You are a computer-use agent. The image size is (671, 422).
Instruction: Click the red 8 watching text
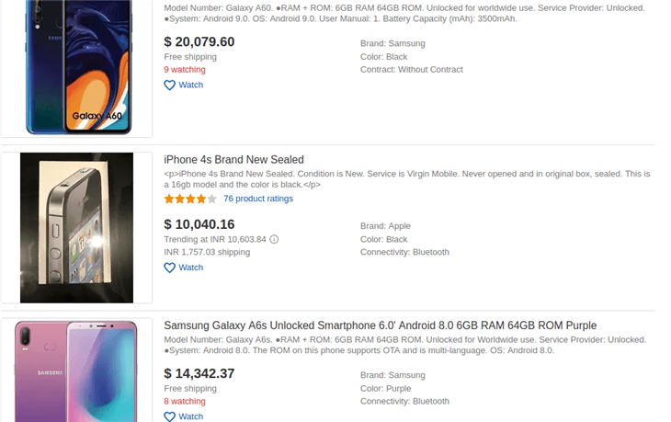tap(185, 401)
